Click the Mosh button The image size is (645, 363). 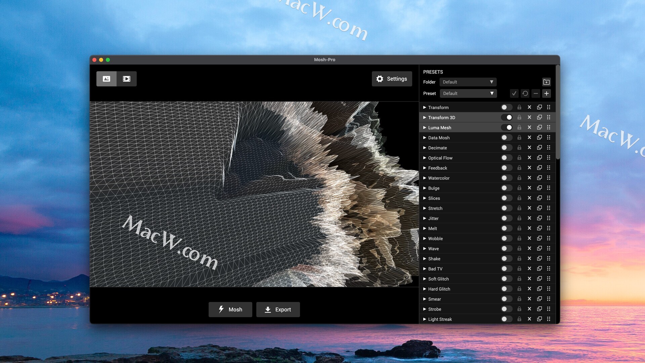pyautogui.click(x=230, y=309)
